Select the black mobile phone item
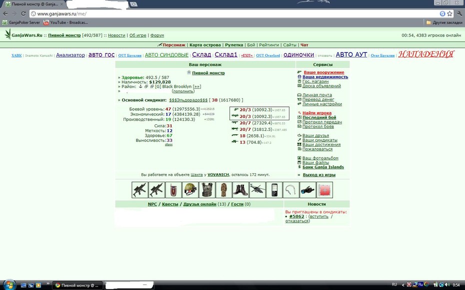The image size is (465, 290). (x=274, y=190)
